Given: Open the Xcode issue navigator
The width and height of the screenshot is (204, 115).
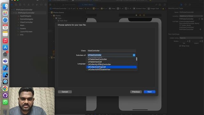Looking at the screenshot, I should 28,5.
